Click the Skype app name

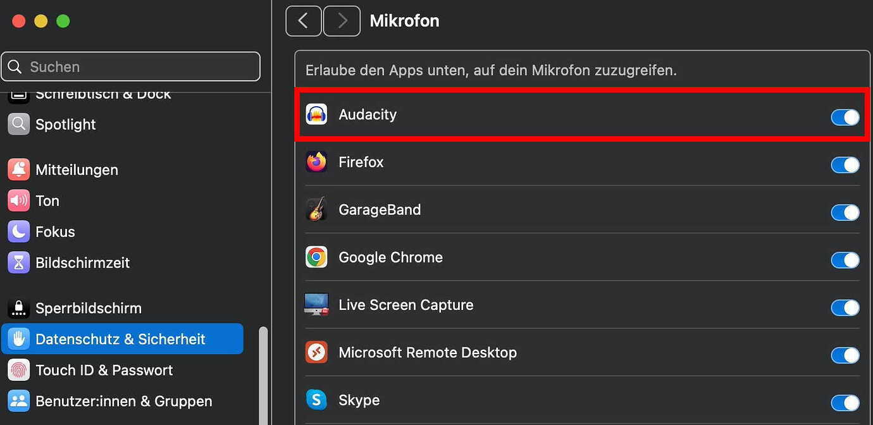pos(359,400)
